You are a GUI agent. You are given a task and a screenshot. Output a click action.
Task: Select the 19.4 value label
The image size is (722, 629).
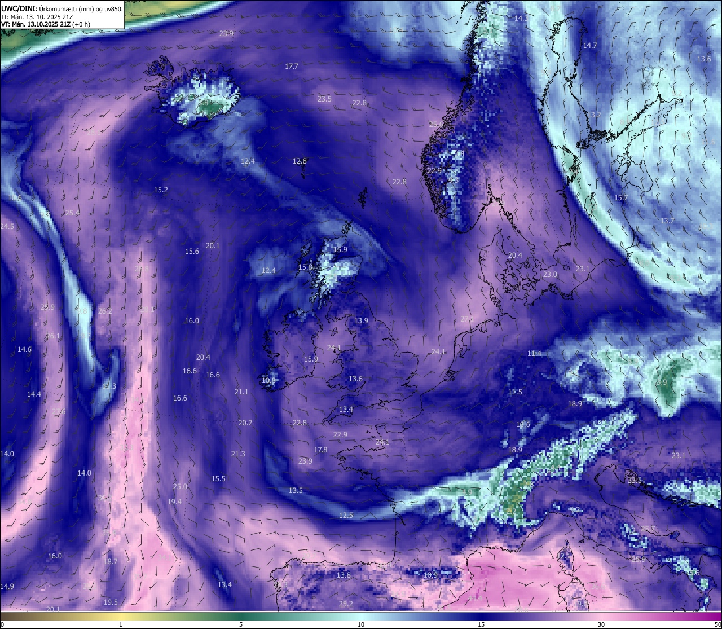click(174, 502)
